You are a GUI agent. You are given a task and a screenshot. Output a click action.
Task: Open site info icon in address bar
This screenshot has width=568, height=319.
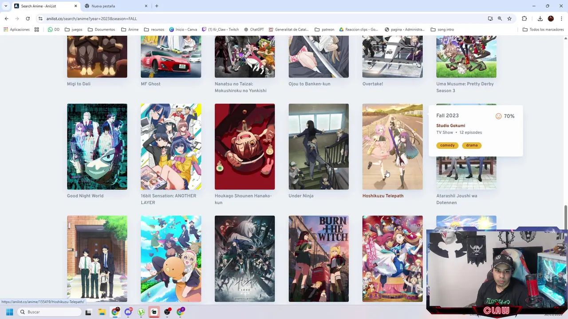coord(40,19)
